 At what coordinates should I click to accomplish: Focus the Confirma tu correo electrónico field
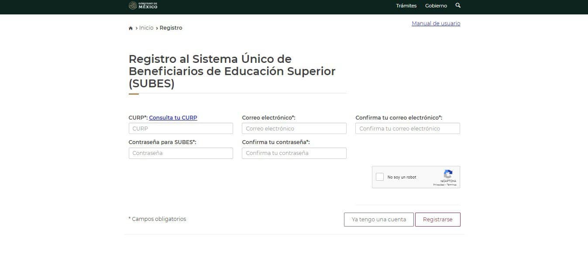[408, 128]
